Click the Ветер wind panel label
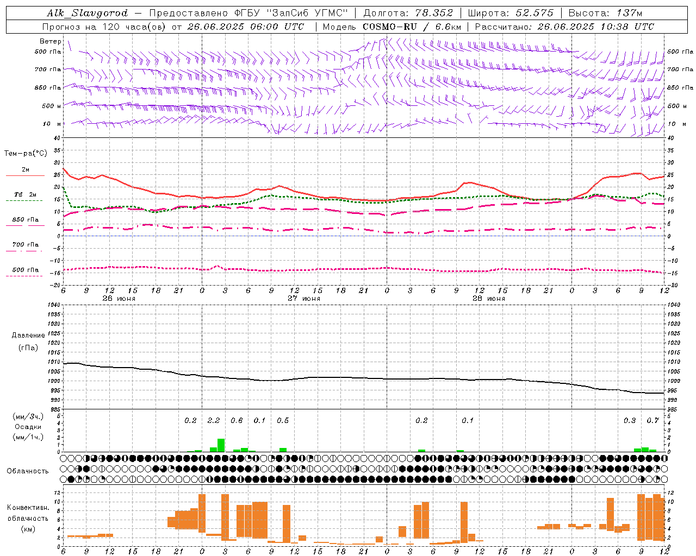 [51, 41]
